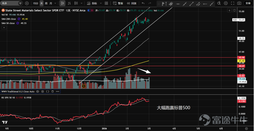The width and height of the screenshot is (254, 131).
Task: Click the compare/add symbol plus icon
Action: click(x=27, y=3)
